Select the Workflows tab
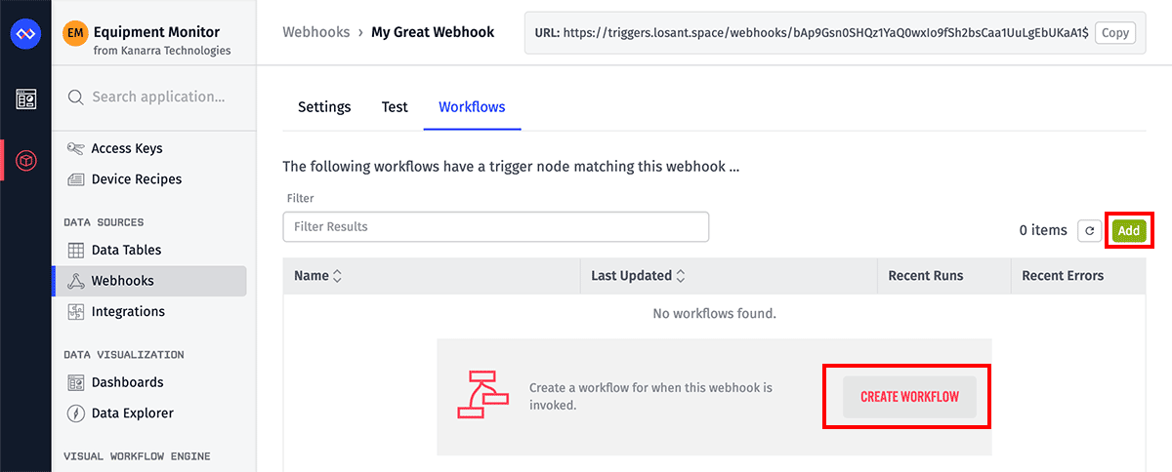1172x472 pixels. [472, 107]
